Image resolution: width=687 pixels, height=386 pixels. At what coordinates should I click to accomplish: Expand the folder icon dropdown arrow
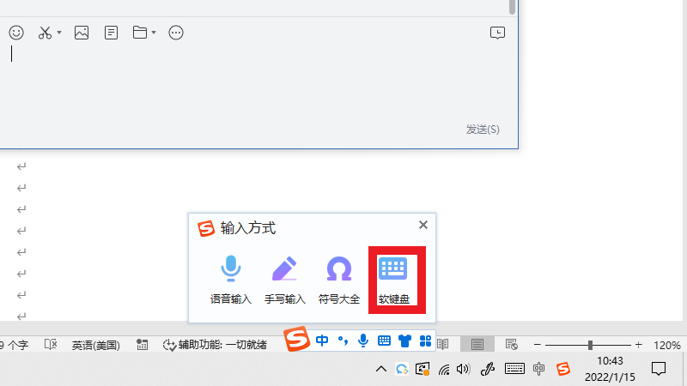(x=154, y=33)
